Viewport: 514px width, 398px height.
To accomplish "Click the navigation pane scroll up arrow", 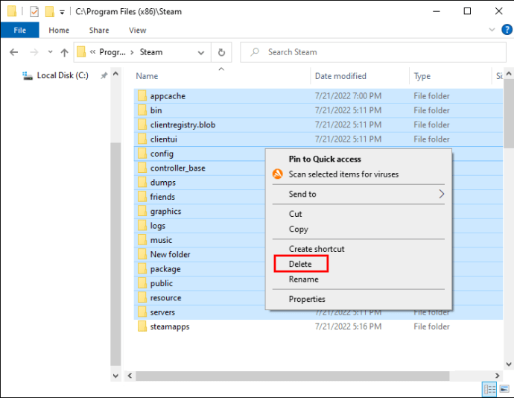I will 115,74.
